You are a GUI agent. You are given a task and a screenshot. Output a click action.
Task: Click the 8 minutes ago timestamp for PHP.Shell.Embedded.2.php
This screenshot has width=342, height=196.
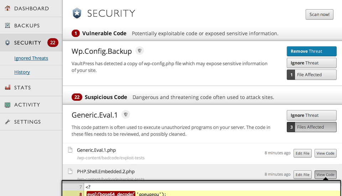[278, 174]
